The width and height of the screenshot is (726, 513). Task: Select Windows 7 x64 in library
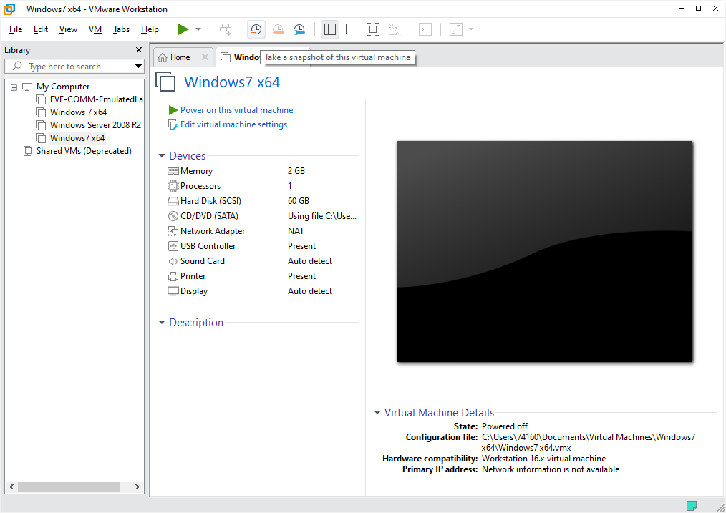point(78,112)
